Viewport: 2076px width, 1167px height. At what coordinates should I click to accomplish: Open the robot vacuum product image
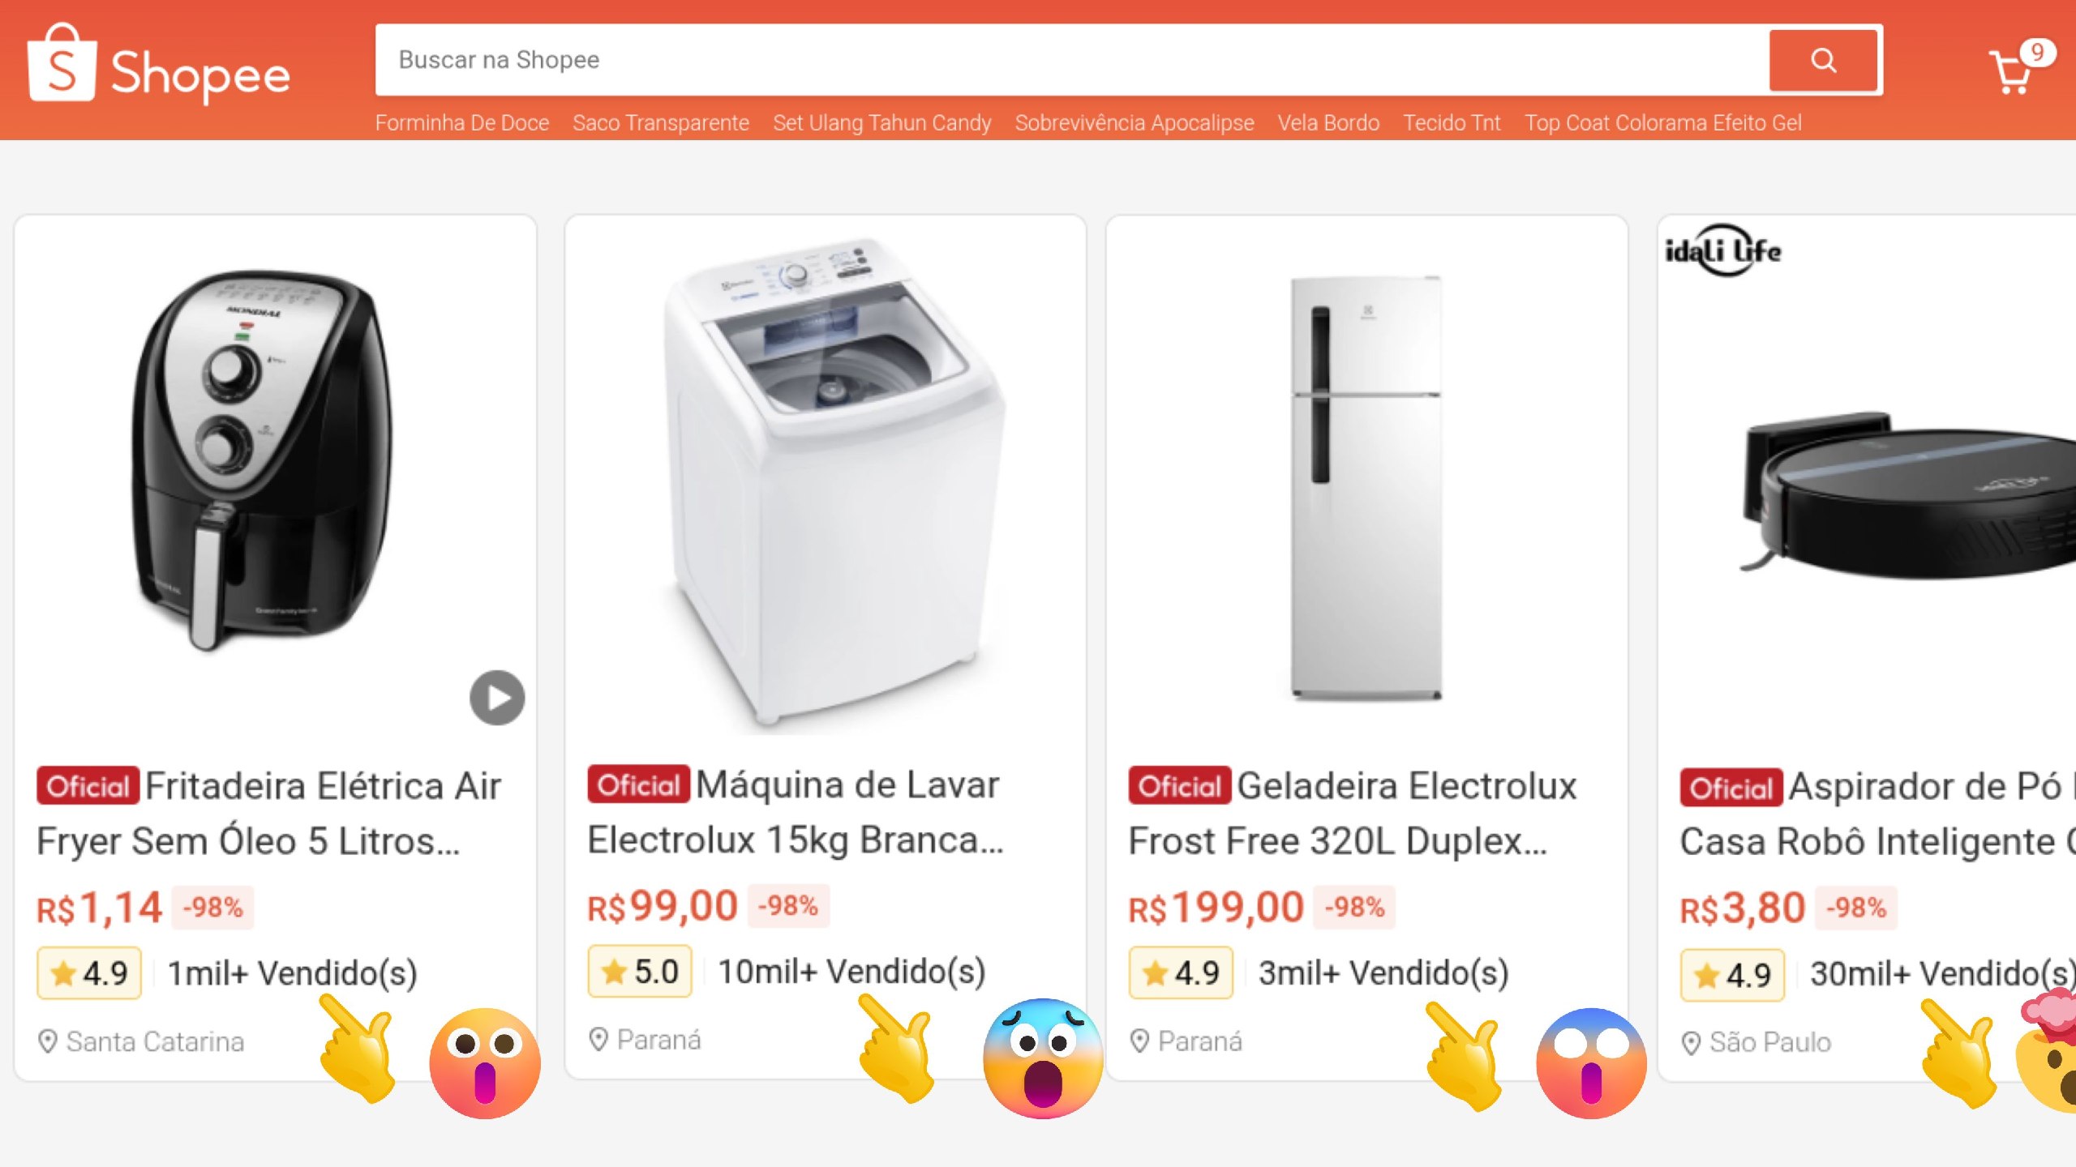tap(1906, 494)
